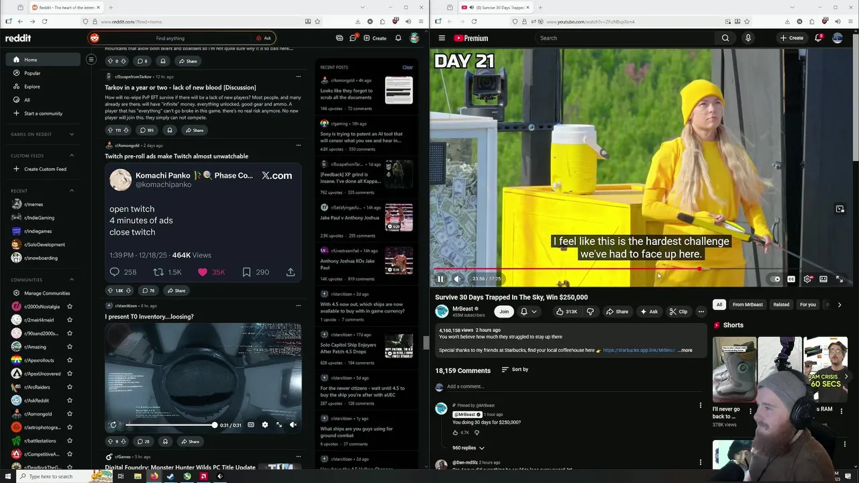Collapse 'Communities' sidebar section
The image size is (859, 483).
click(72, 280)
